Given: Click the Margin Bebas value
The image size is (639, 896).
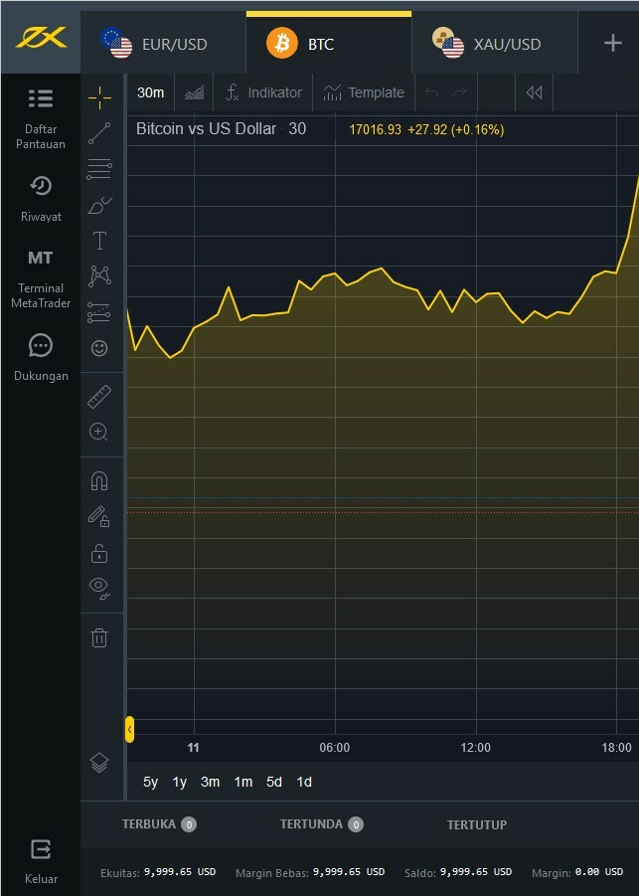Looking at the screenshot, I should tap(349, 872).
